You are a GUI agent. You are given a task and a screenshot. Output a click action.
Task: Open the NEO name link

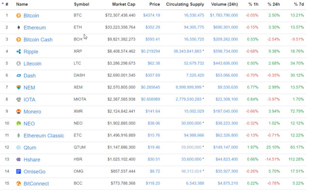[29, 123]
